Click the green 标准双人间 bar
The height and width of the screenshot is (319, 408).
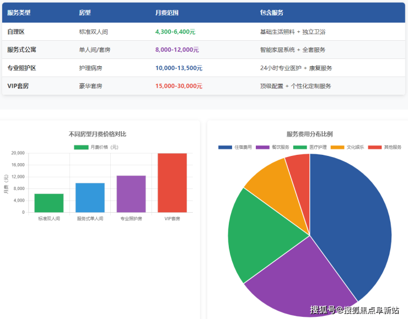pyautogui.click(x=49, y=203)
